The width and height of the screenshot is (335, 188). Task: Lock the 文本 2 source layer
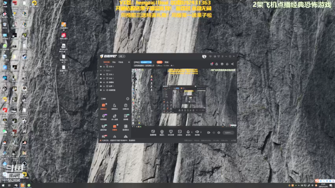104,75
